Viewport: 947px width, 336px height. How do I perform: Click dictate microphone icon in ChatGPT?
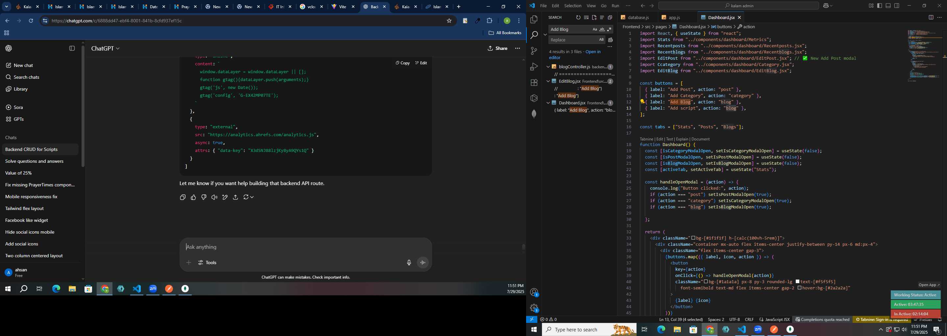tap(409, 262)
